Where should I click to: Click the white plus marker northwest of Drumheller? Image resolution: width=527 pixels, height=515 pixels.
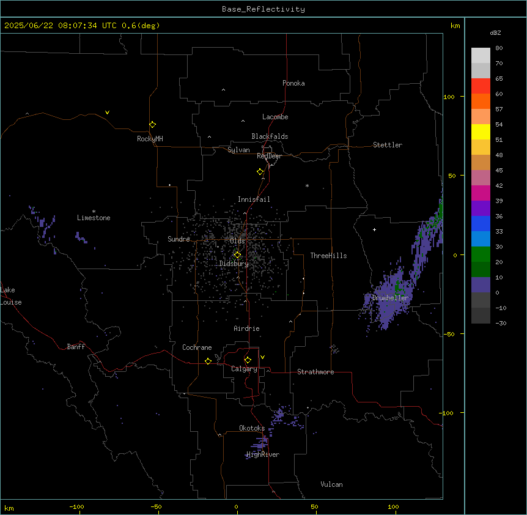[374, 229]
